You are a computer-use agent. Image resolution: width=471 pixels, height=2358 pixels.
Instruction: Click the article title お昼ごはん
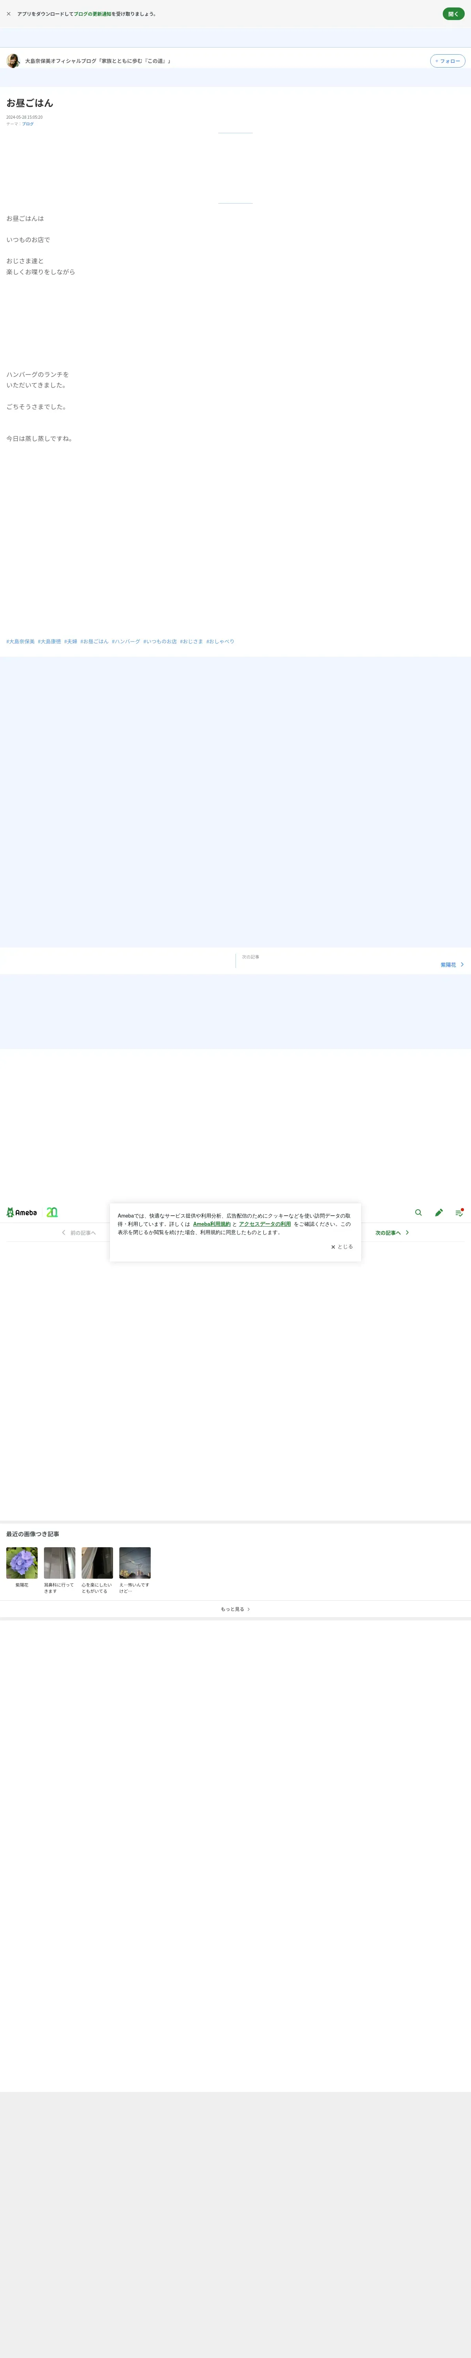pyautogui.click(x=30, y=103)
